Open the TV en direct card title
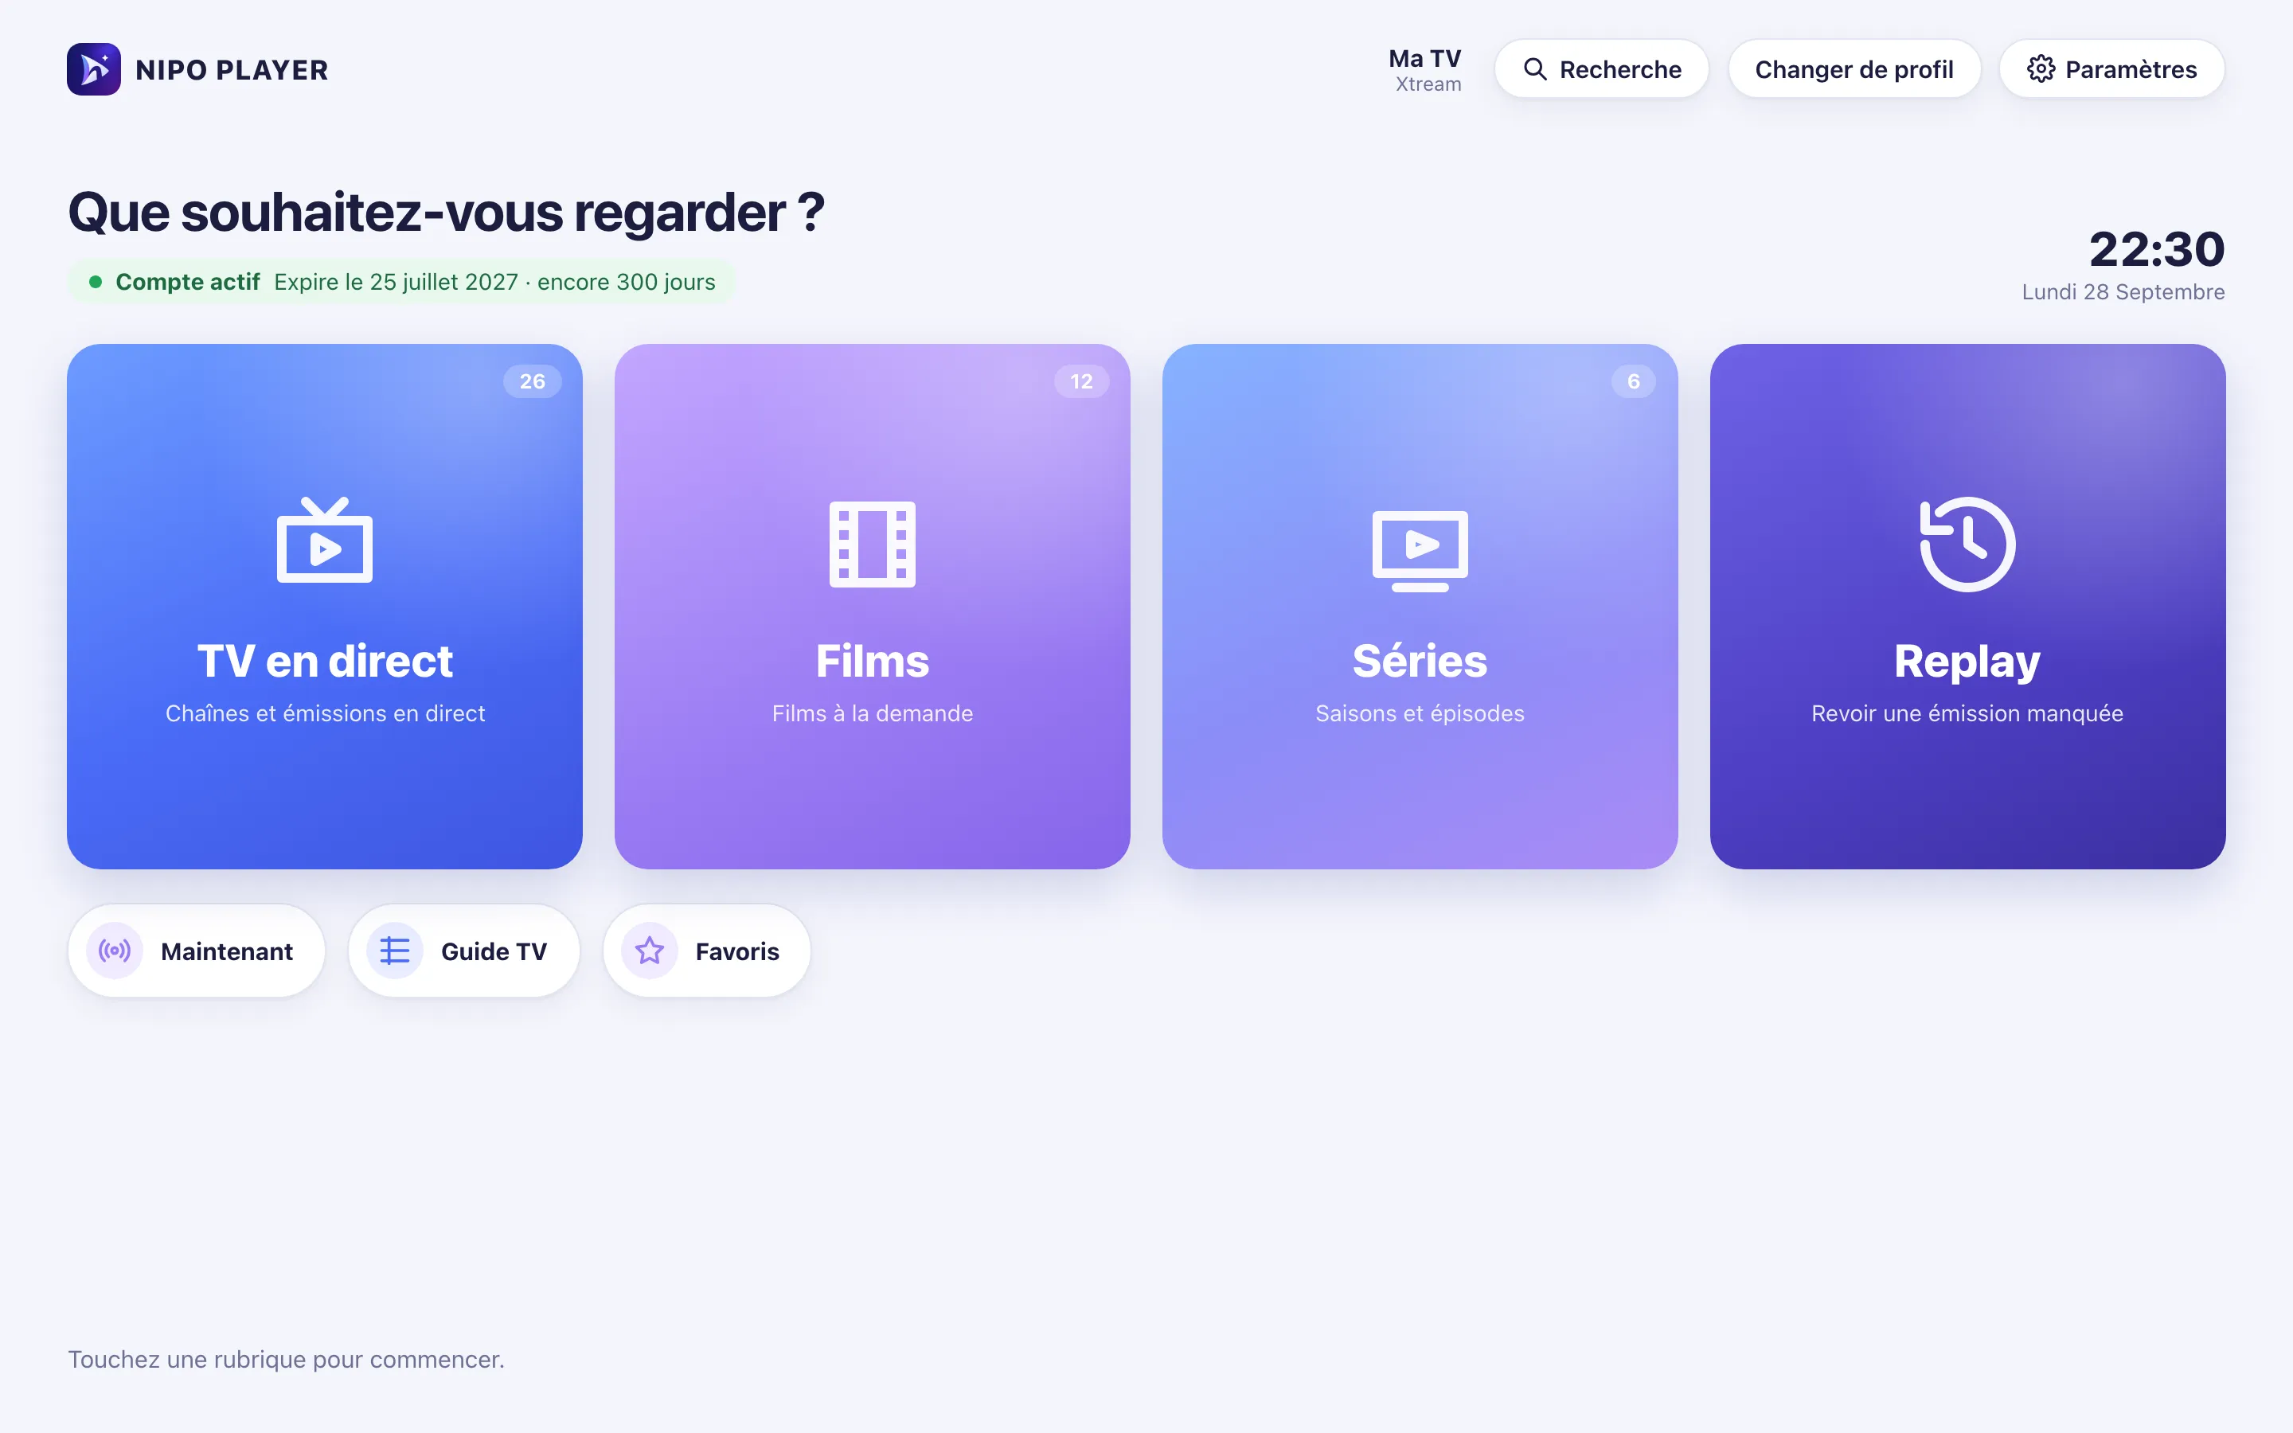This screenshot has height=1433, width=2293. [x=325, y=661]
